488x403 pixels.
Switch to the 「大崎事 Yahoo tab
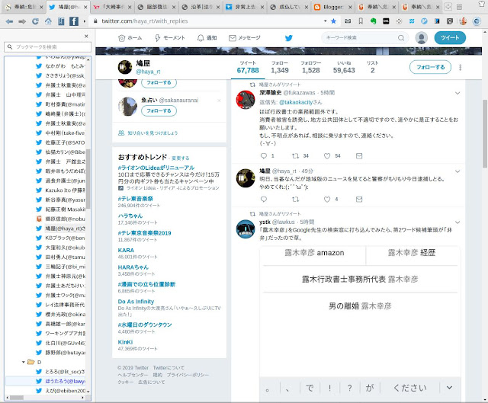click(112, 7)
